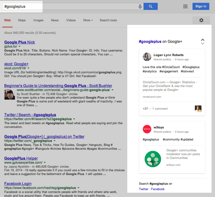The image size is (215, 197).
Task: Click the Sign in button
Action: 201,6
